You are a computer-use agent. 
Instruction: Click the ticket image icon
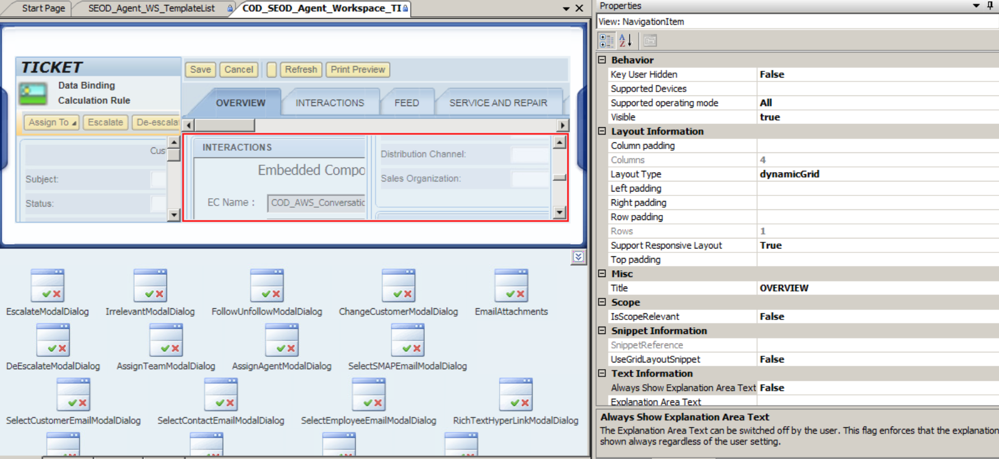[33, 93]
